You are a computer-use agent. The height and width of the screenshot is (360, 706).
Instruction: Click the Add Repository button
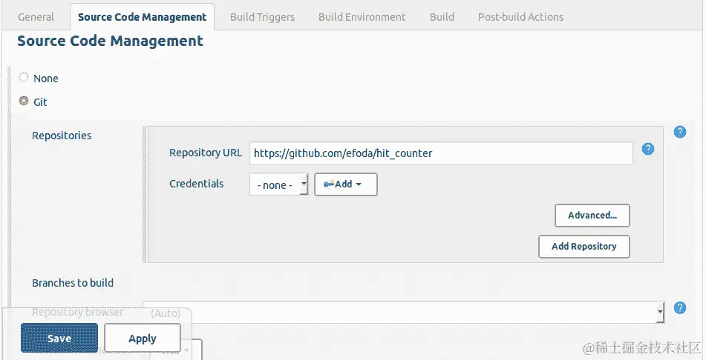[x=584, y=246]
